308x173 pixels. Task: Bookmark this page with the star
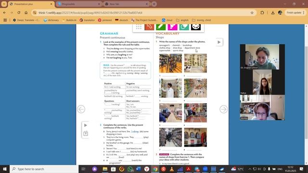252,13
